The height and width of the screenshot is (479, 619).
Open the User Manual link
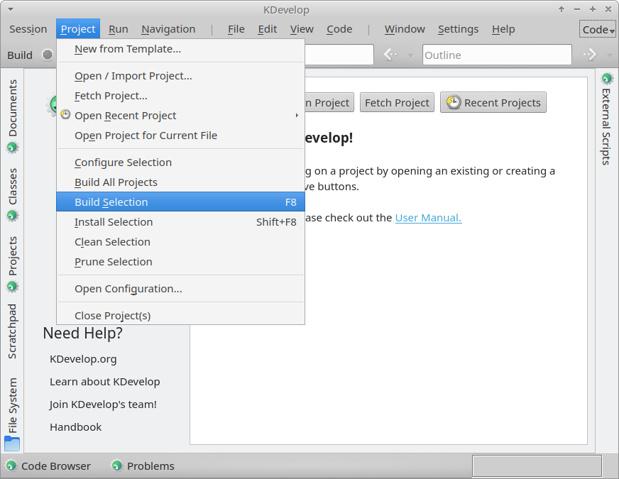pos(428,218)
